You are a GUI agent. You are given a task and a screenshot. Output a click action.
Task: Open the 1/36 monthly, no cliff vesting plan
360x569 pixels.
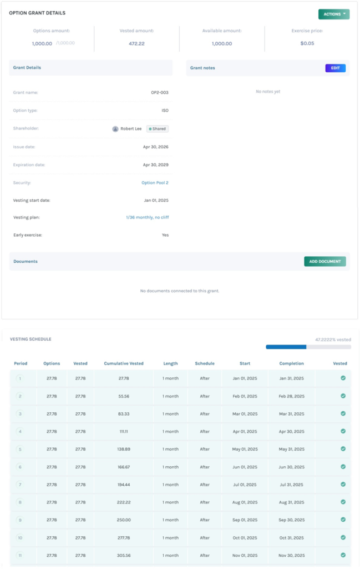tap(148, 217)
